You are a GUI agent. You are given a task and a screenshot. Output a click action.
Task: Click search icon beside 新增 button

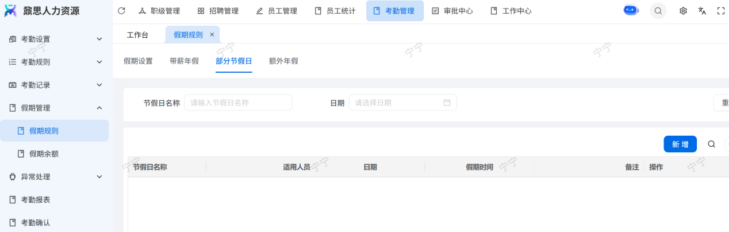pos(711,144)
